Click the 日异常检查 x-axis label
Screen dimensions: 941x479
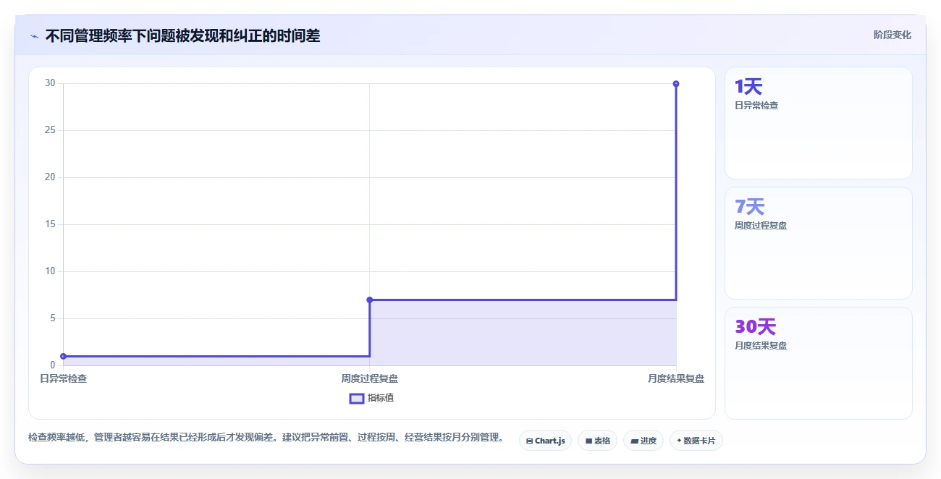tap(64, 378)
